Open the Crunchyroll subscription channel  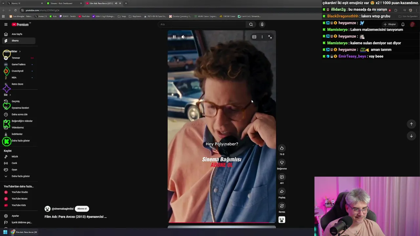[x=18, y=71]
